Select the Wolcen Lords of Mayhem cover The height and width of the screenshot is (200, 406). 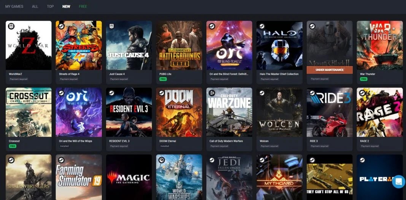pyautogui.click(x=279, y=112)
